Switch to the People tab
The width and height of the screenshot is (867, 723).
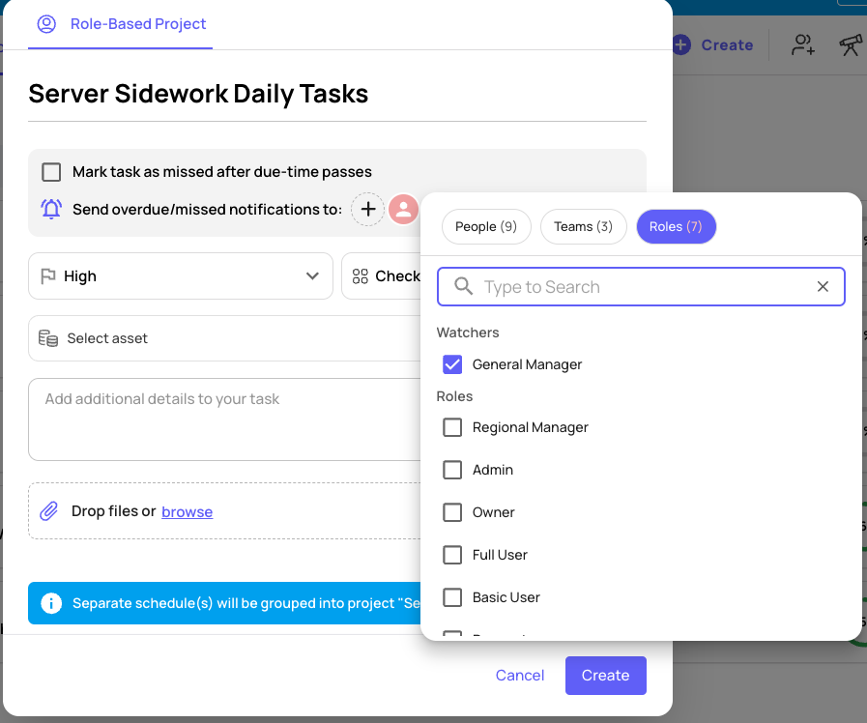coord(486,226)
